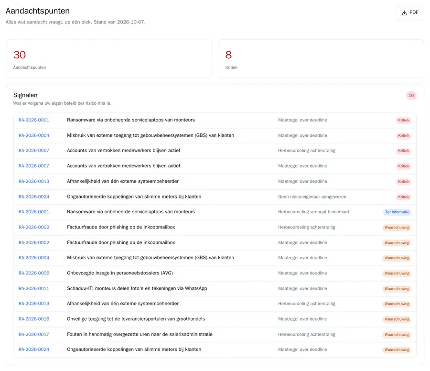The image size is (430, 371).
Task: Click the 'Signalen' section heading
Action: [x=25, y=95]
